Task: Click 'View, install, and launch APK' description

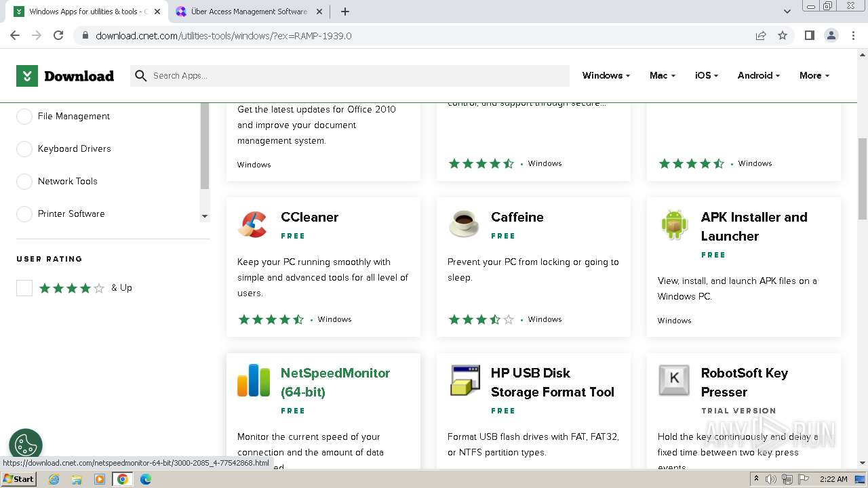Action: point(737,289)
